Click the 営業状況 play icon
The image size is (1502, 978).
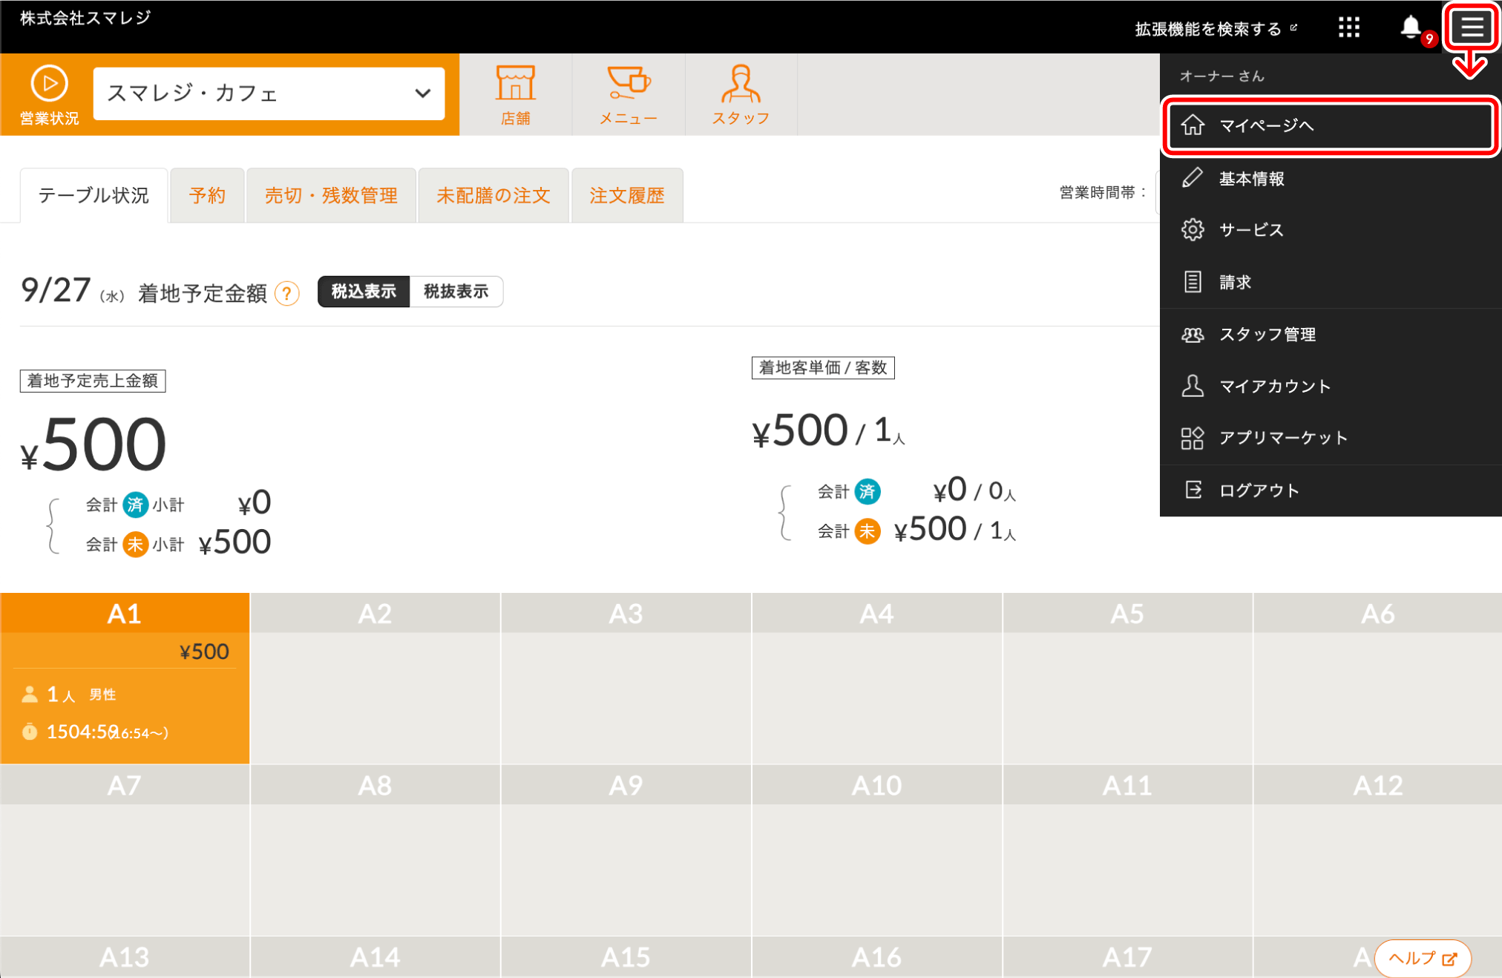(49, 85)
